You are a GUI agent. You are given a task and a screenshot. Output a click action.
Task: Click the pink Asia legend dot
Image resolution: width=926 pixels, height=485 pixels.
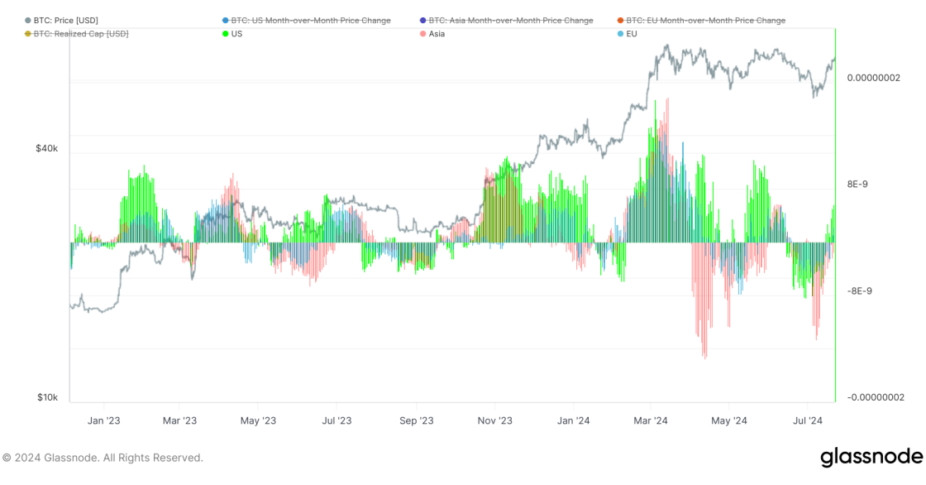coord(423,34)
